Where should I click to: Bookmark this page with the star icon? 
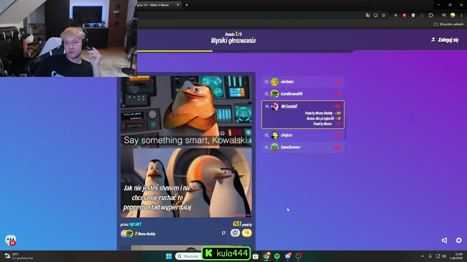[383, 15]
